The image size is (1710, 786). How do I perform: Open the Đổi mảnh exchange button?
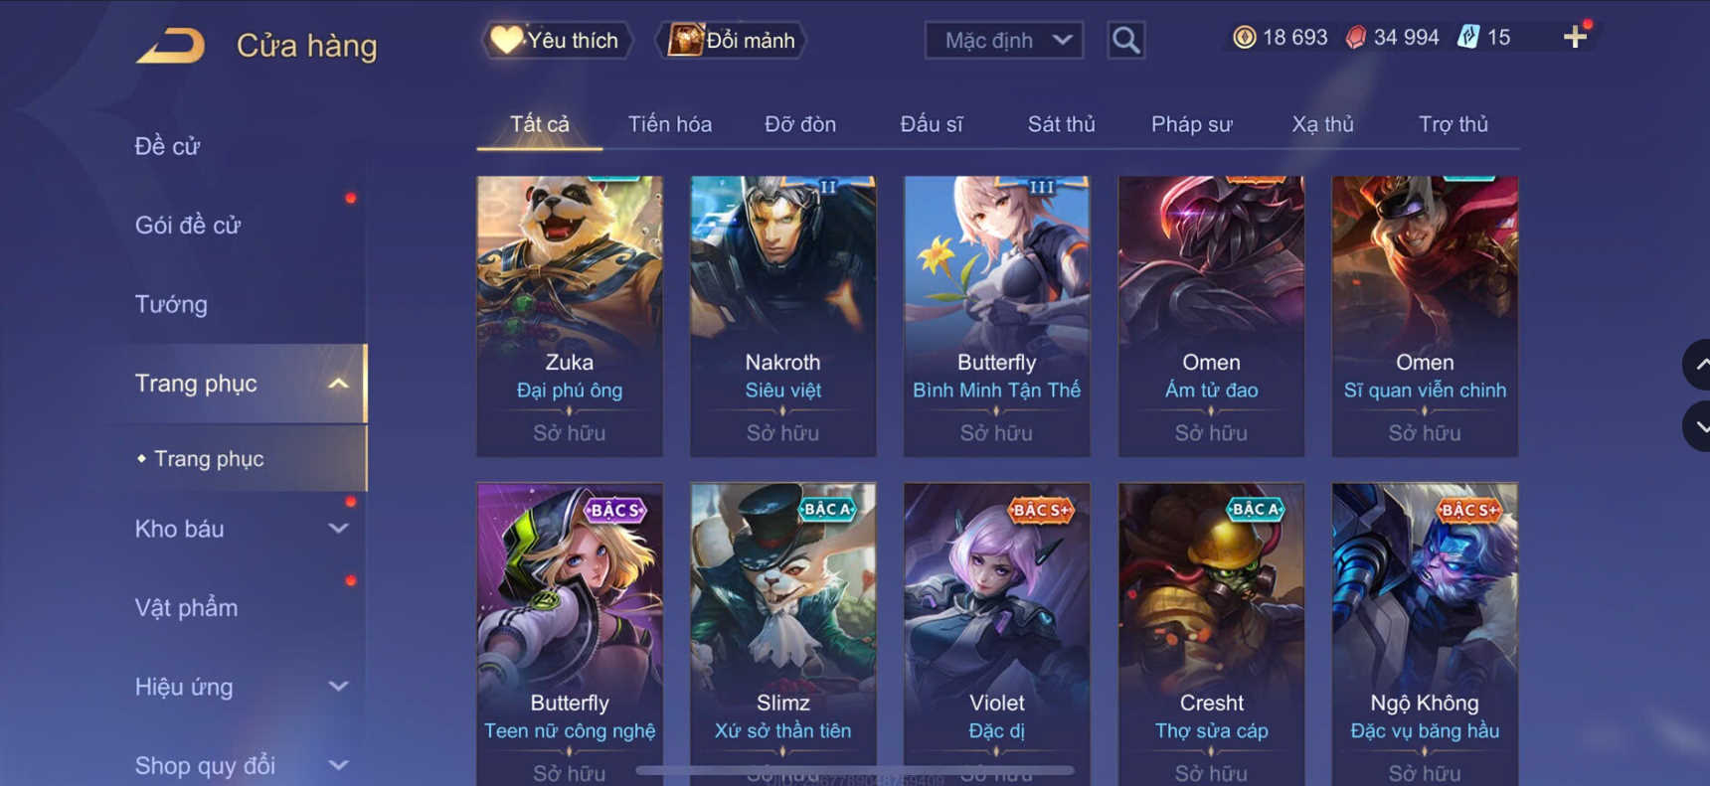pos(731,41)
